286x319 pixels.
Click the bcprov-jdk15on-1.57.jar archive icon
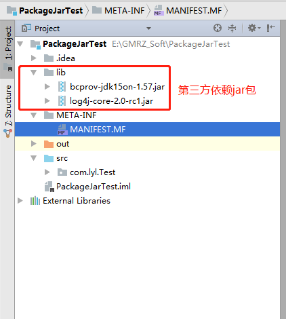click(x=62, y=87)
